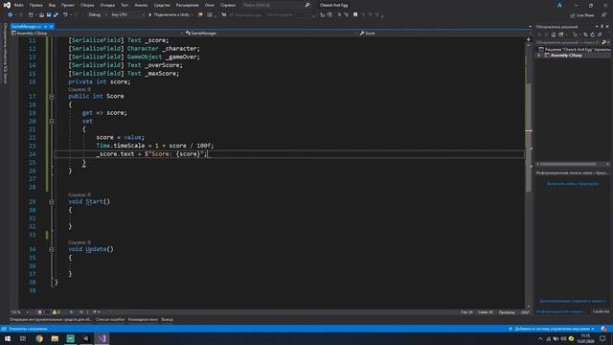Switch to the Вывод tab
The height and width of the screenshot is (345, 613).
tap(167, 319)
